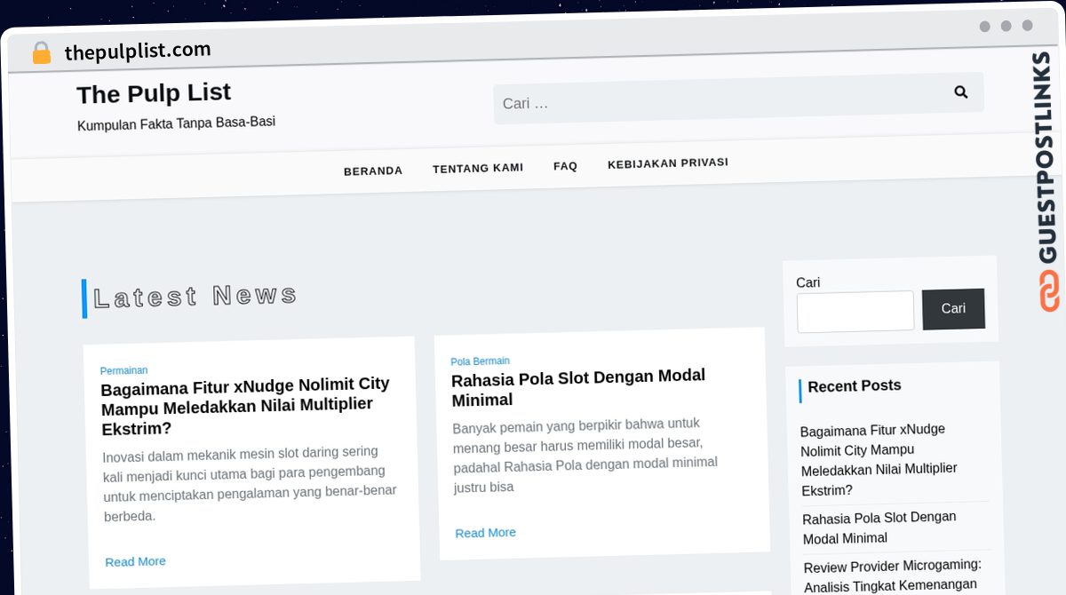Open the xNudge Nolimit City article headline
Image resolution: width=1066 pixels, height=595 pixels.
(x=246, y=406)
